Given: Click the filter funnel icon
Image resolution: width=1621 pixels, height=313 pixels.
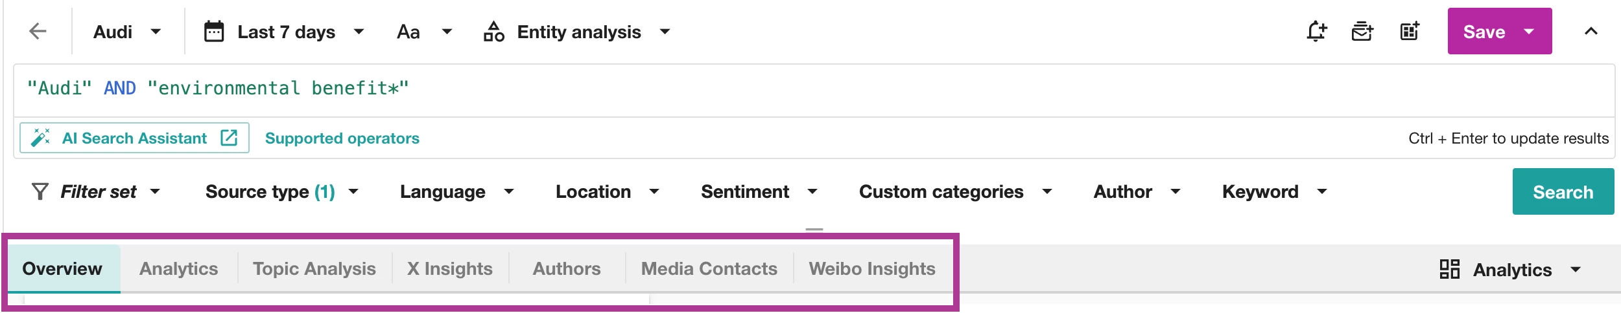Looking at the screenshot, I should 40,191.
